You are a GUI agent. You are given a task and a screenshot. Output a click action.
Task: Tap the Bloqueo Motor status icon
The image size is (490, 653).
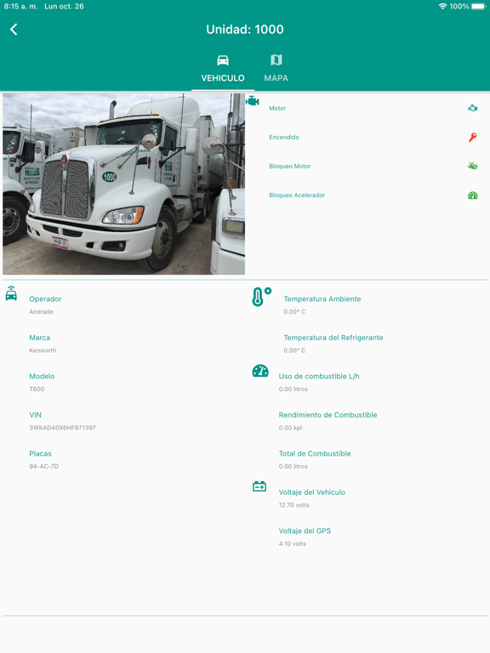(x=472, y=166)
